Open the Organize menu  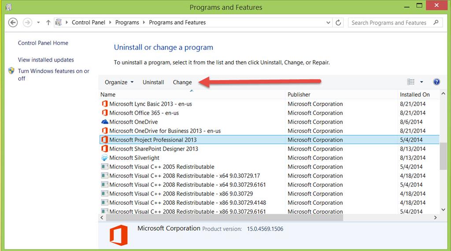point(119,82)
